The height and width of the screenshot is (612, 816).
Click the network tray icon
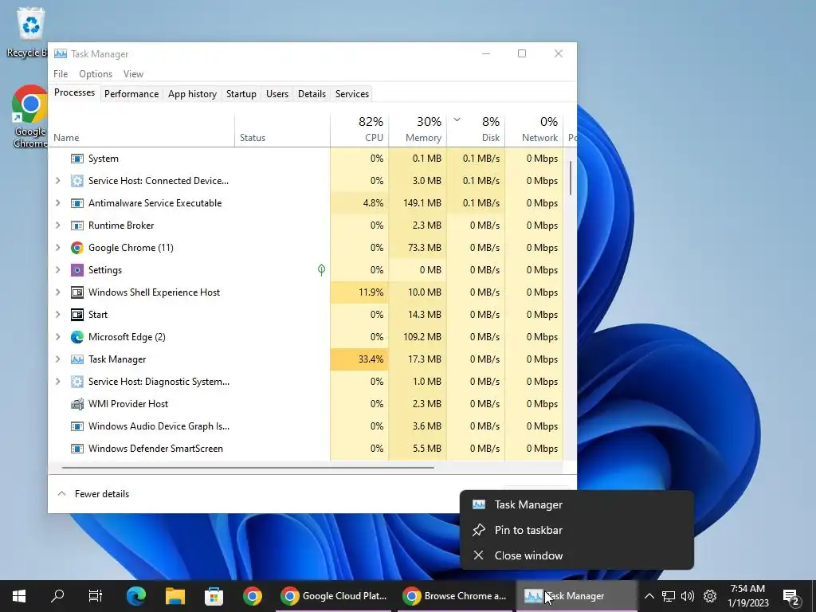tap(669, 596)
